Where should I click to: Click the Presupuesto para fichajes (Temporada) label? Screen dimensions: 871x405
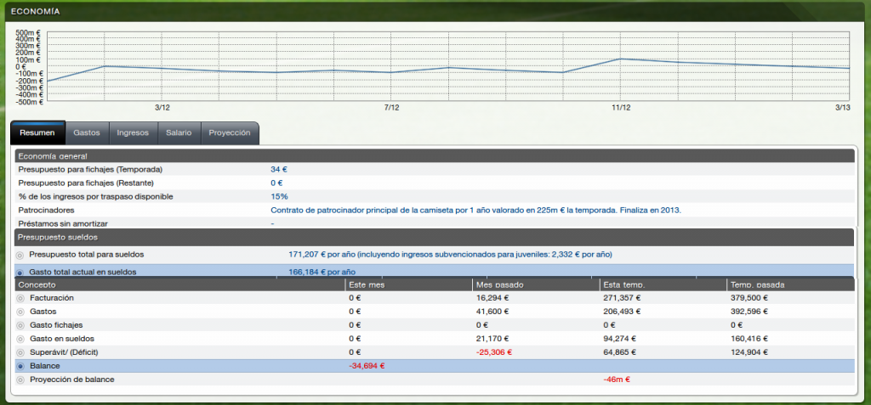click(x=90, y=170)
